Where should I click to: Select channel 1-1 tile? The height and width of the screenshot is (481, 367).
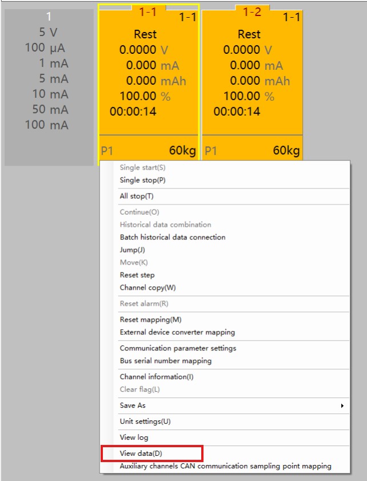(x=148, y=80)
